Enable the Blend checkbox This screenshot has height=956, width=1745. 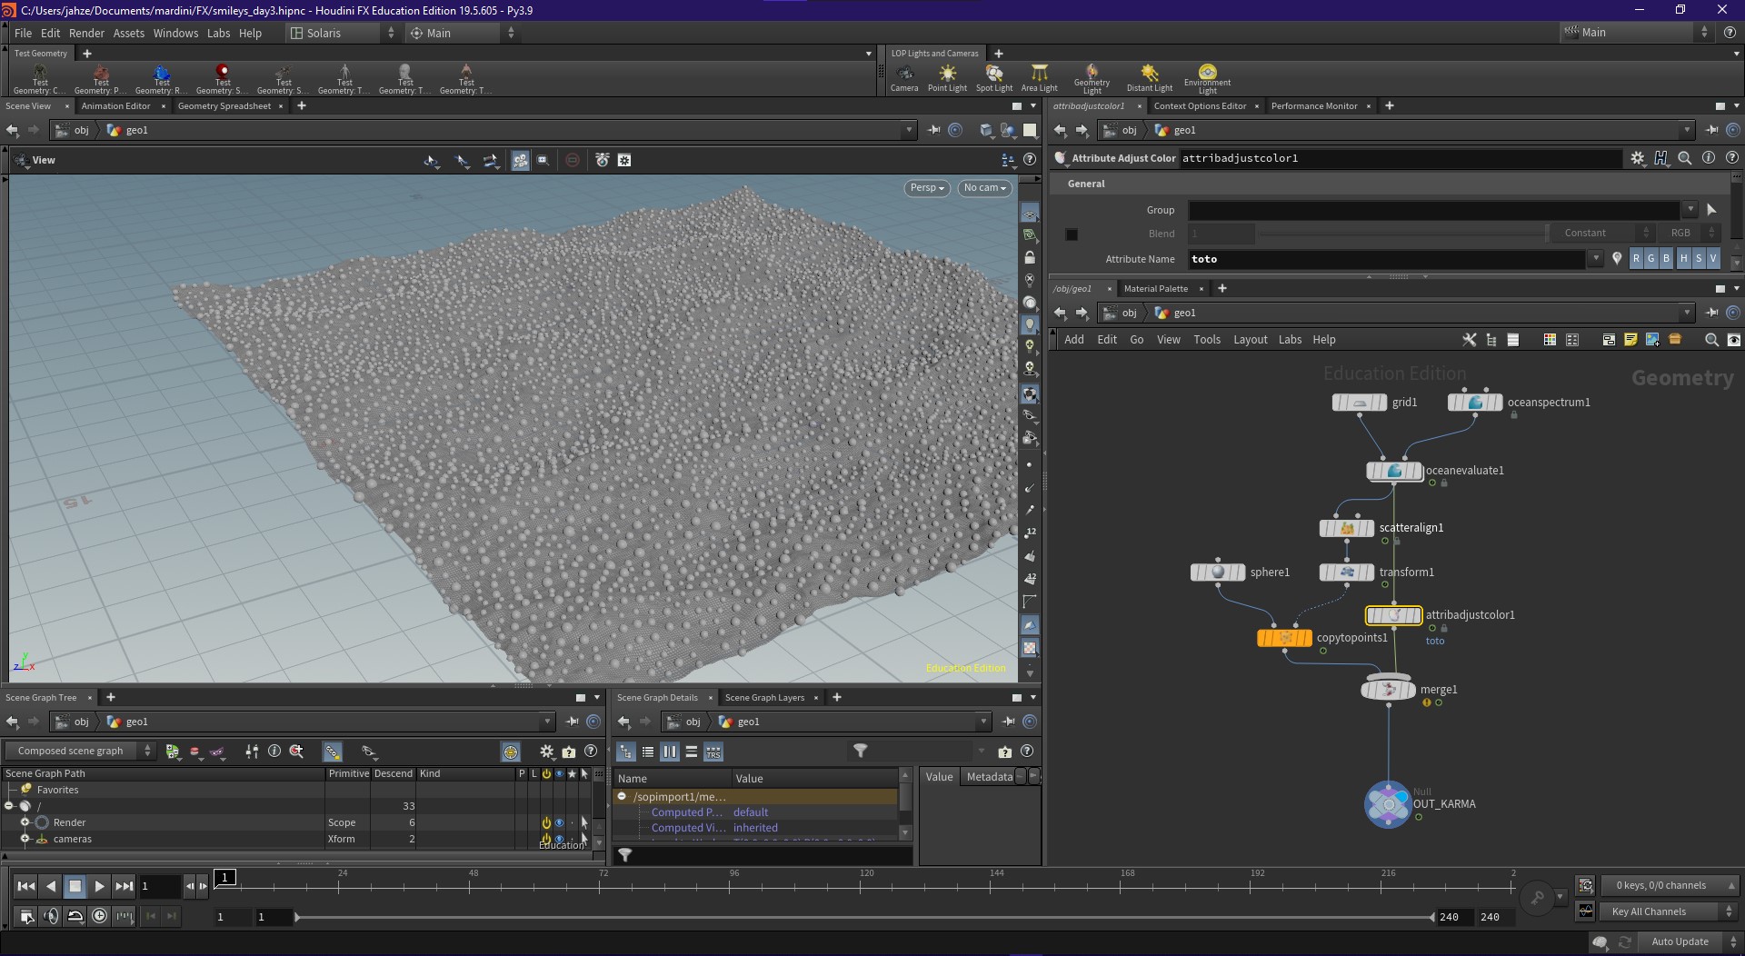1072,234
